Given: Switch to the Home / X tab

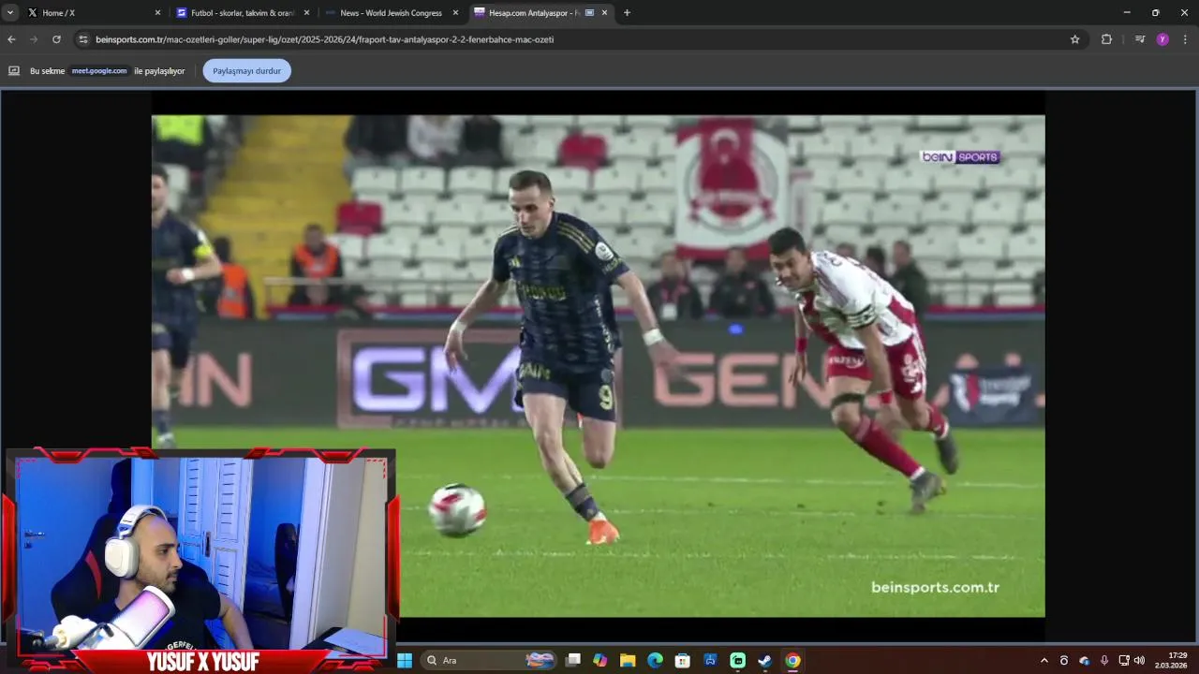Looking at the screenshot, I should [94, 13].
